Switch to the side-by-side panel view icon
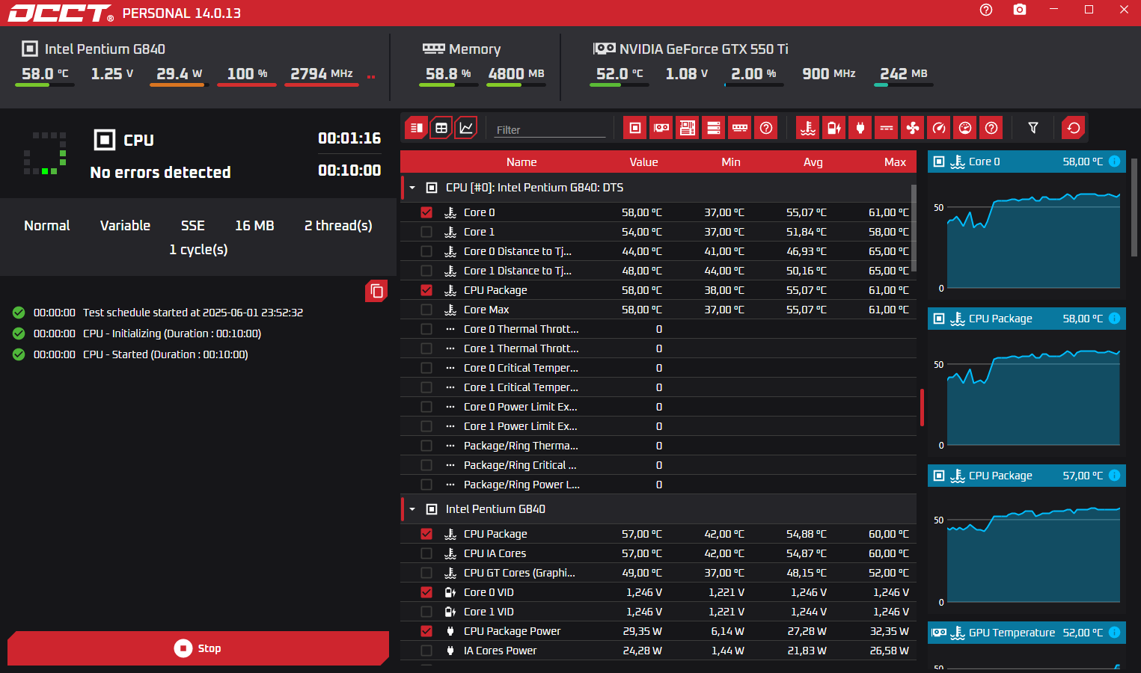1141x673 pixels. (x=417, y=128)
